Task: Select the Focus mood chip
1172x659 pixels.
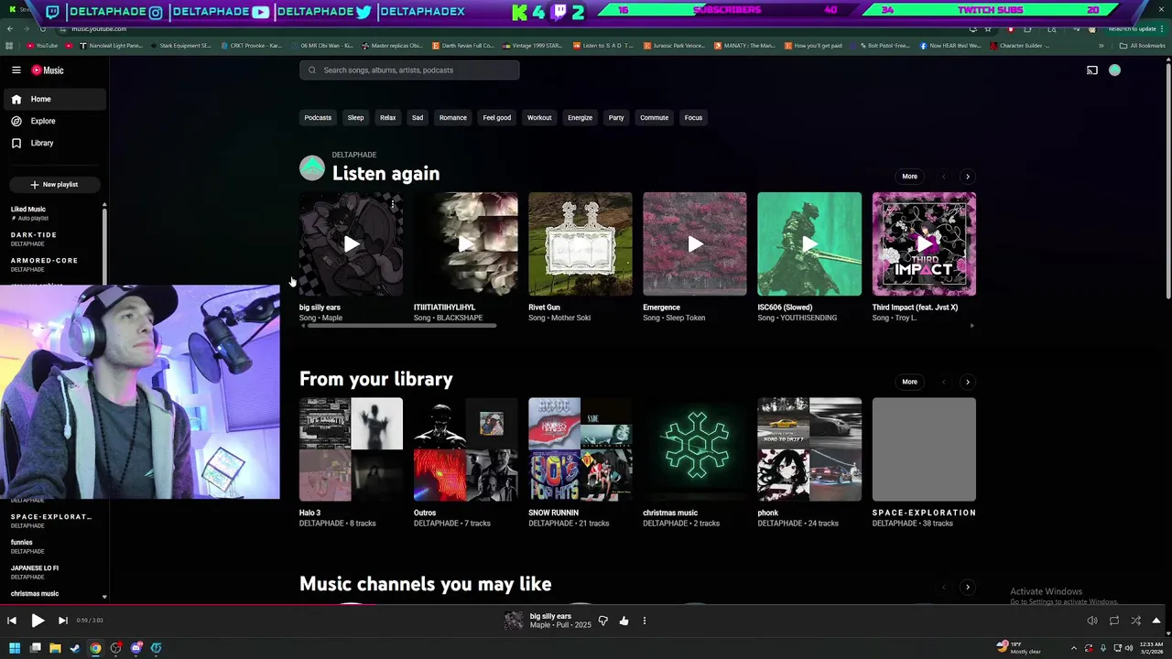Action: point(693,117)
